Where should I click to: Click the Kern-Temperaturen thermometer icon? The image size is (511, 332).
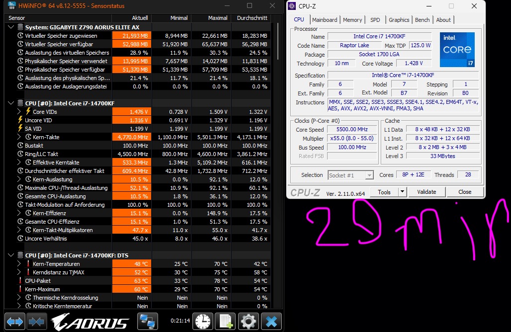click(28, 263)
